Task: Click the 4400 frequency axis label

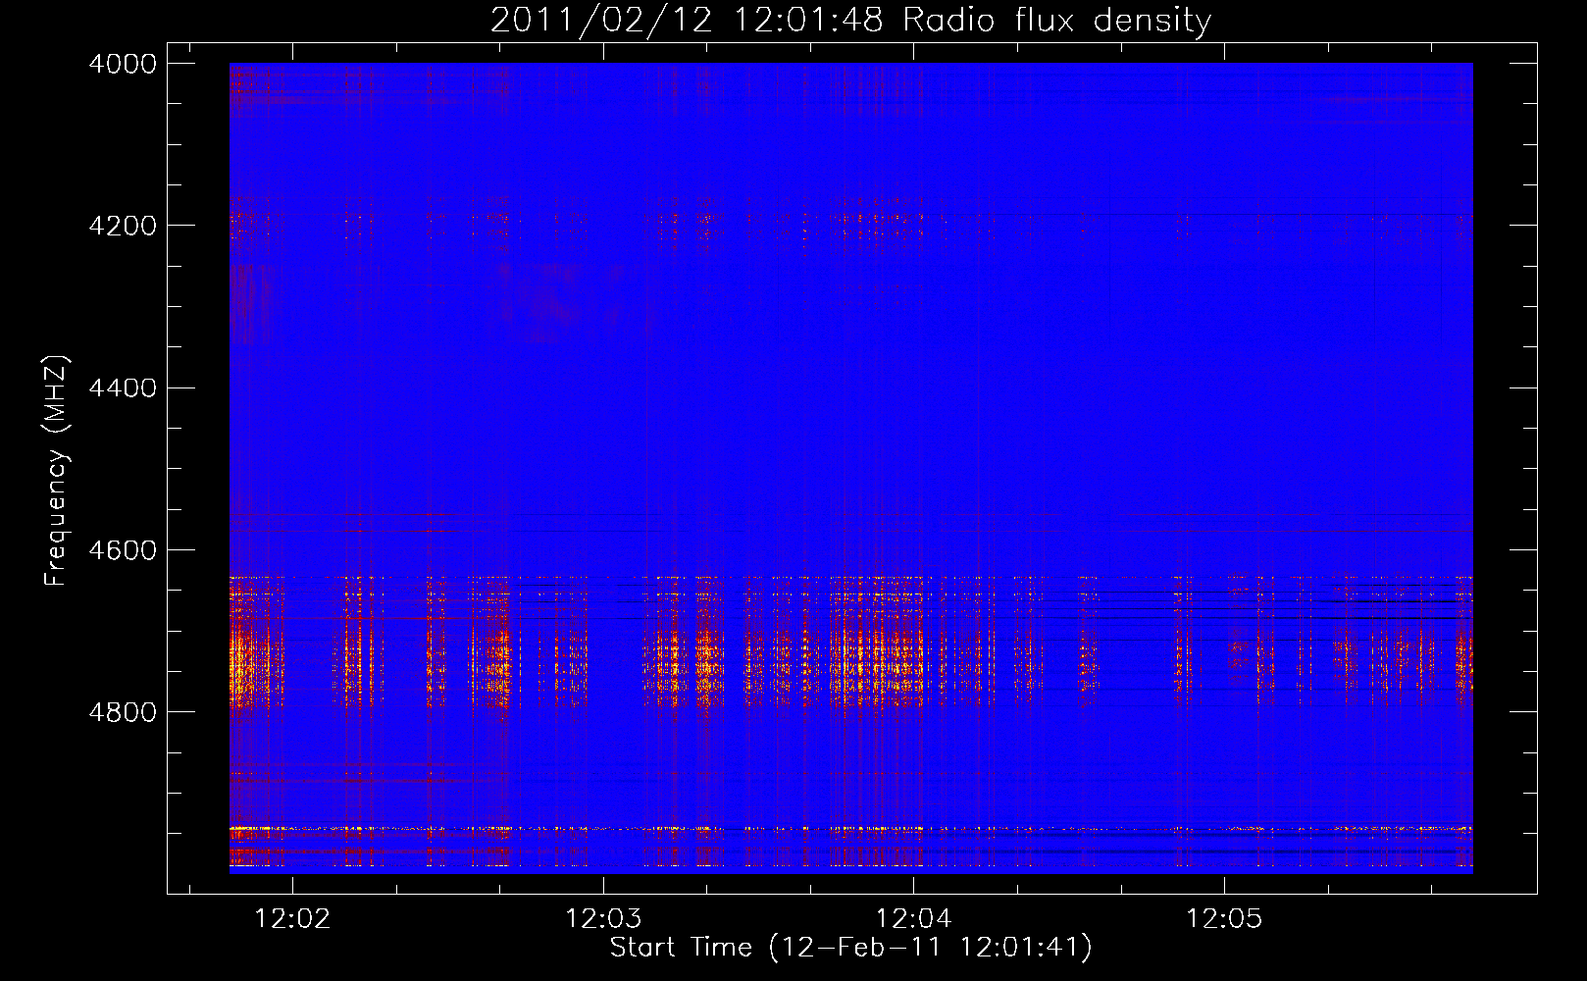Action: click(x=122, y=388)
